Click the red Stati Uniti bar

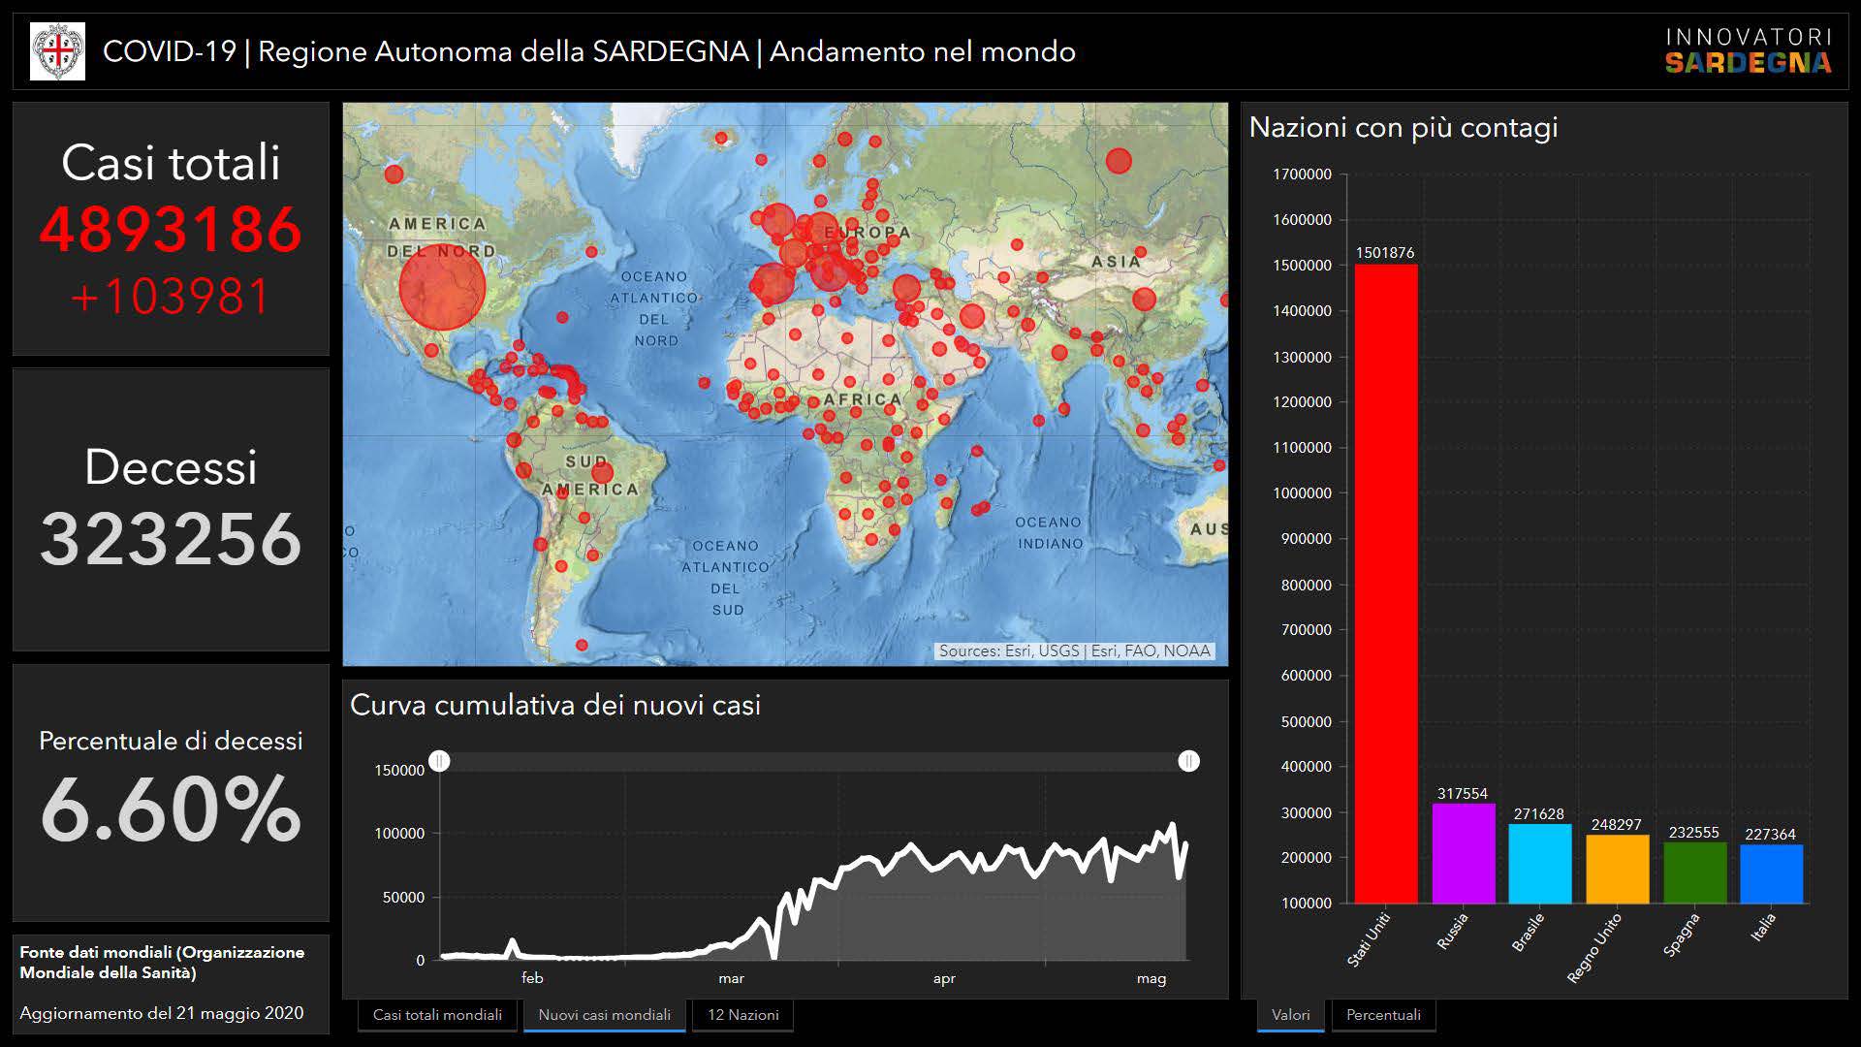point(1385,582)
